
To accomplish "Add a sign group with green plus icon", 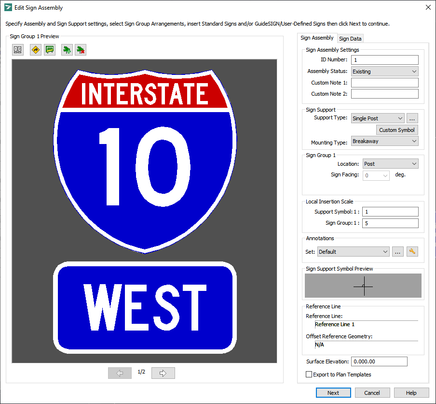I will coord(67,50).
